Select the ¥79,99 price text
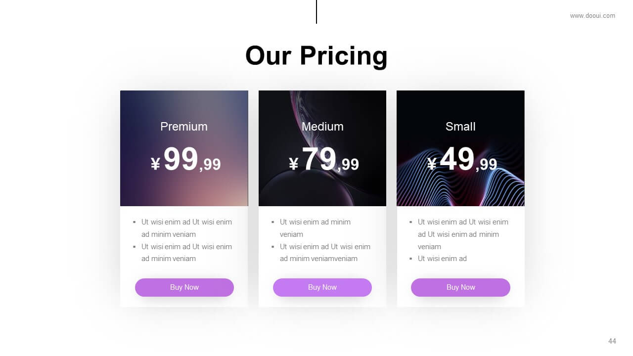The image size is (633, 356). [324, 160]
